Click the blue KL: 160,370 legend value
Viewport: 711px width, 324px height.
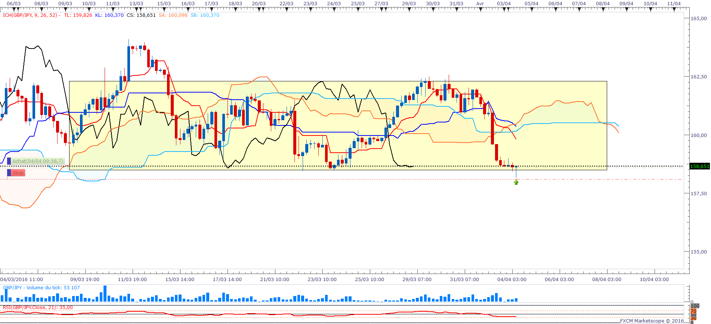pos(109,15)
